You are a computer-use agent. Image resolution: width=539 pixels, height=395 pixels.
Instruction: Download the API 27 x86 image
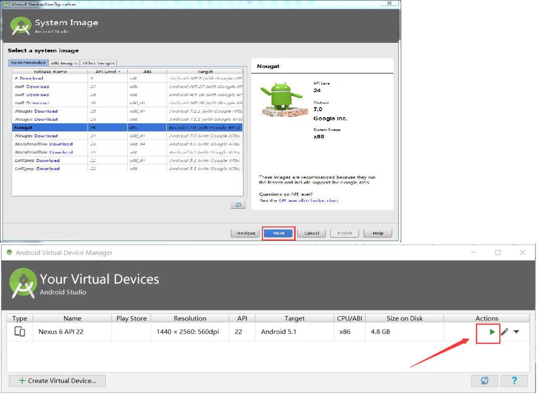pos(38,87)
